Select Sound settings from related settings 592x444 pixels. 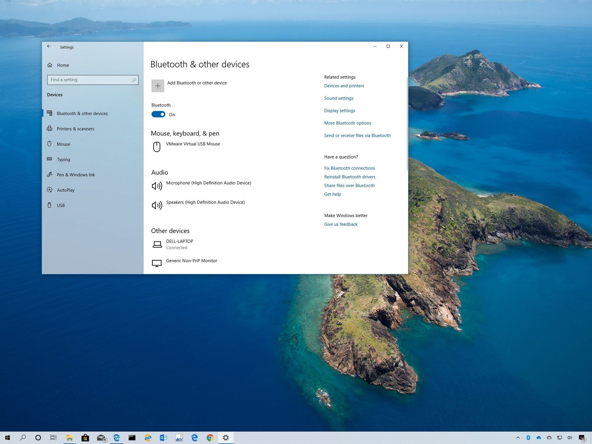(x=339, y=98)
